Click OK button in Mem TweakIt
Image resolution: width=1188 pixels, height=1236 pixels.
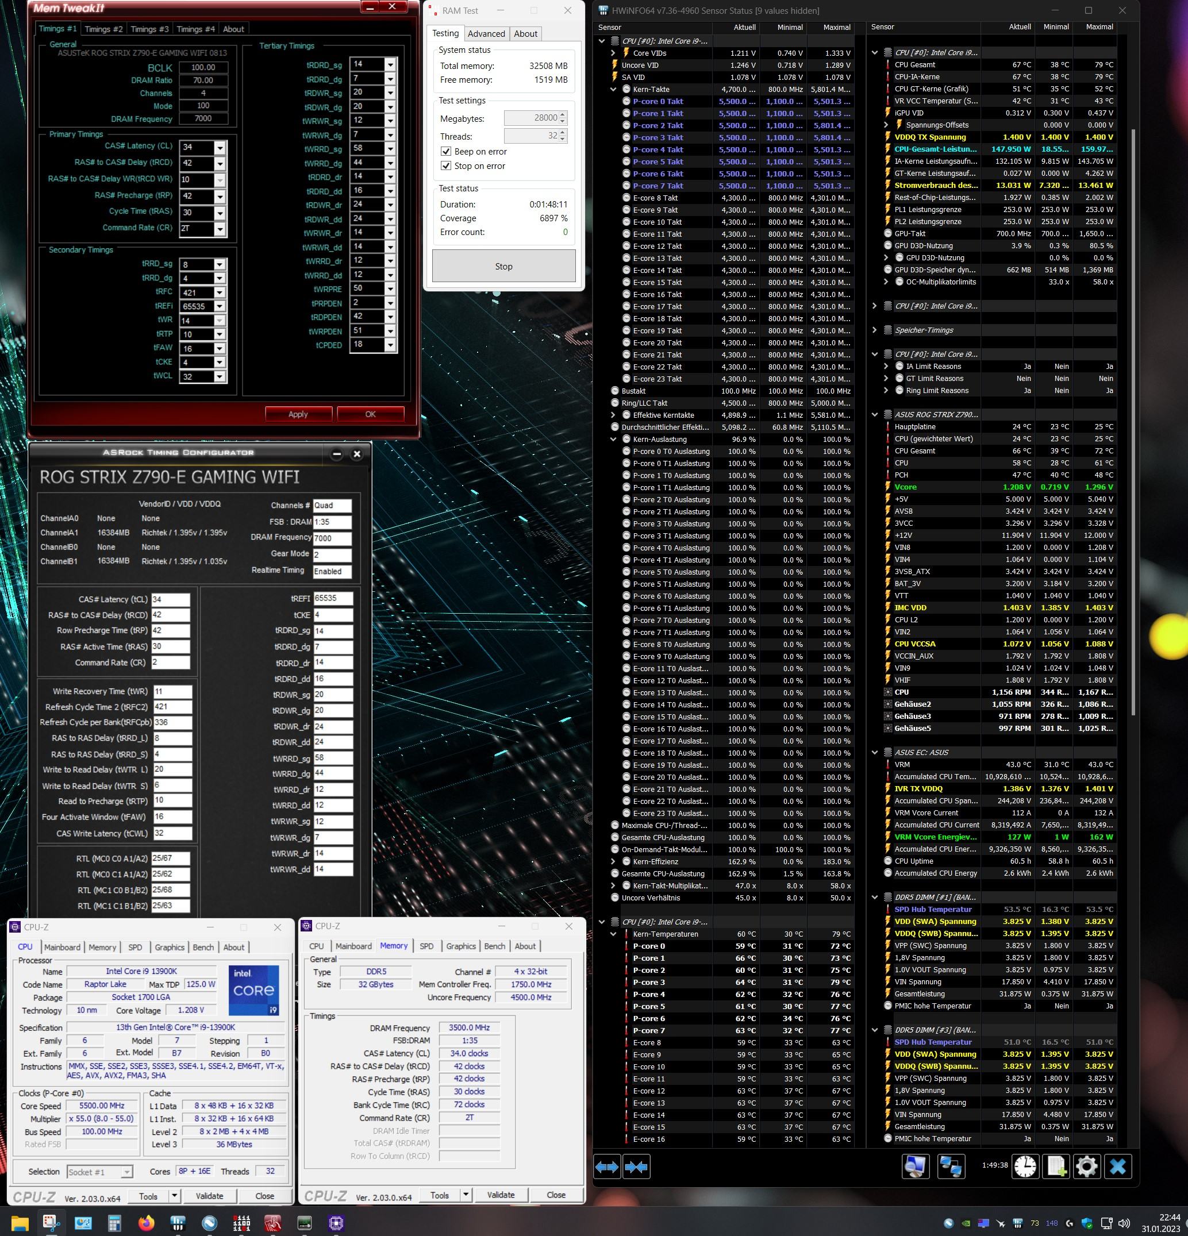pyautogui.click(x=370, y=414)
